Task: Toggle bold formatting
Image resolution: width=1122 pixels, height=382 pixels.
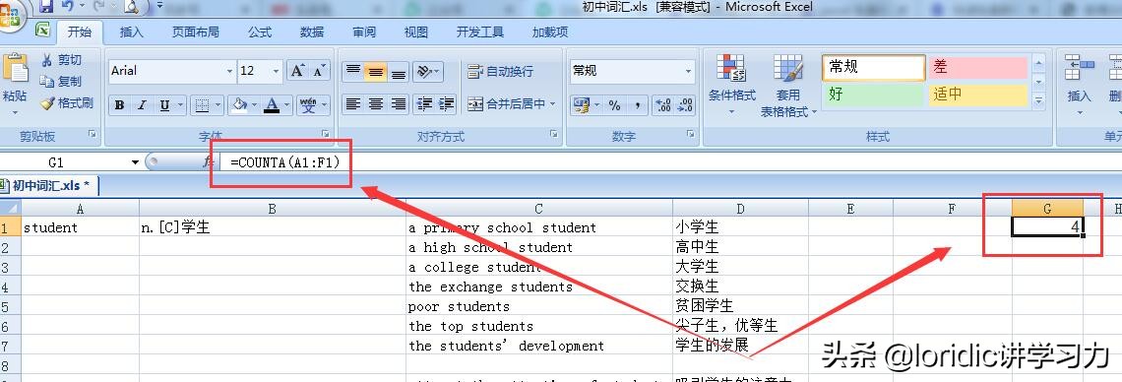Action: coord(119,105)
